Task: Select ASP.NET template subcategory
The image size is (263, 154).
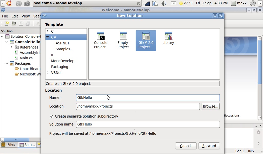Action: point(62,43)
